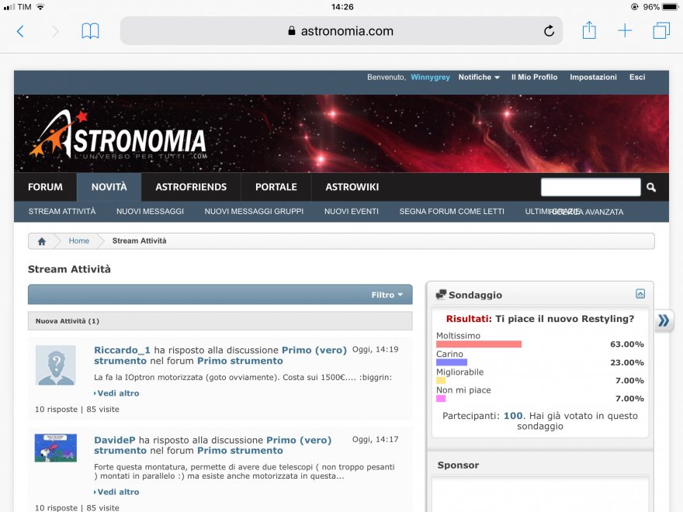
Task: Expand sidebar with double-arrow tab
Action: (664, 320)
